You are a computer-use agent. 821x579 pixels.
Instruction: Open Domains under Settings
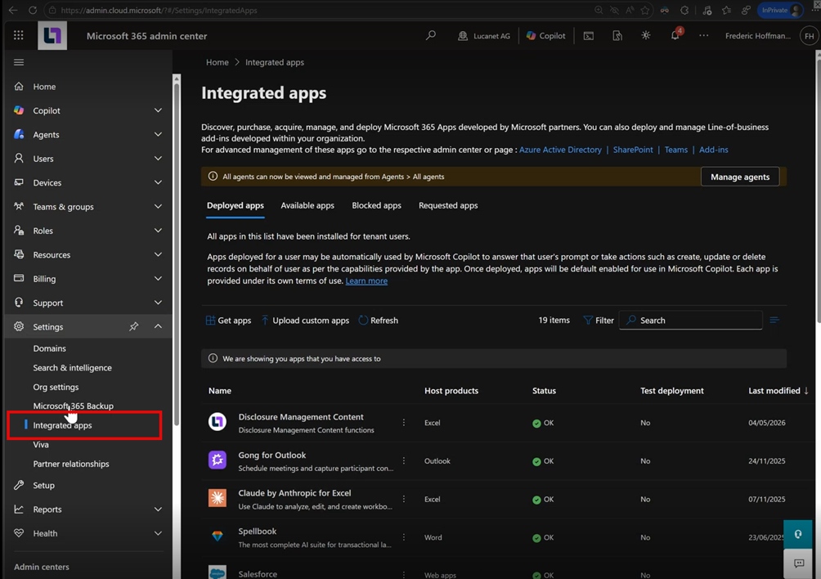tap(49, 348)
